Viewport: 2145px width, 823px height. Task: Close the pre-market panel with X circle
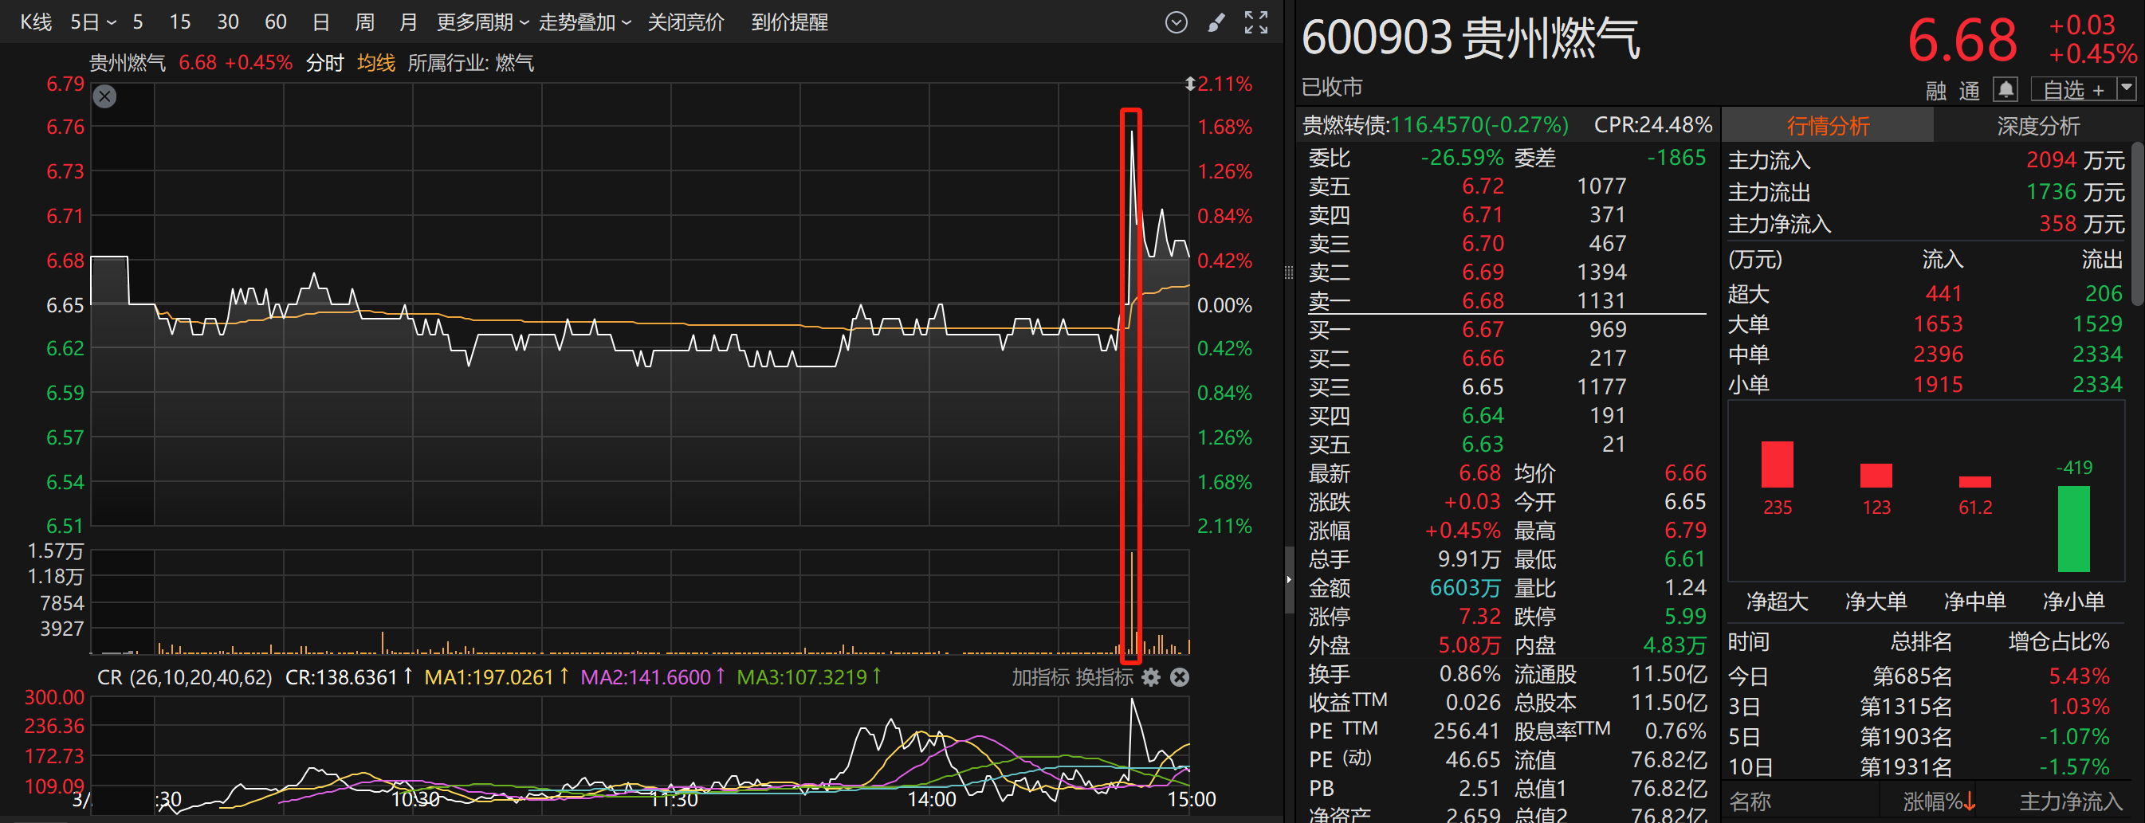[x=105, y=96]
